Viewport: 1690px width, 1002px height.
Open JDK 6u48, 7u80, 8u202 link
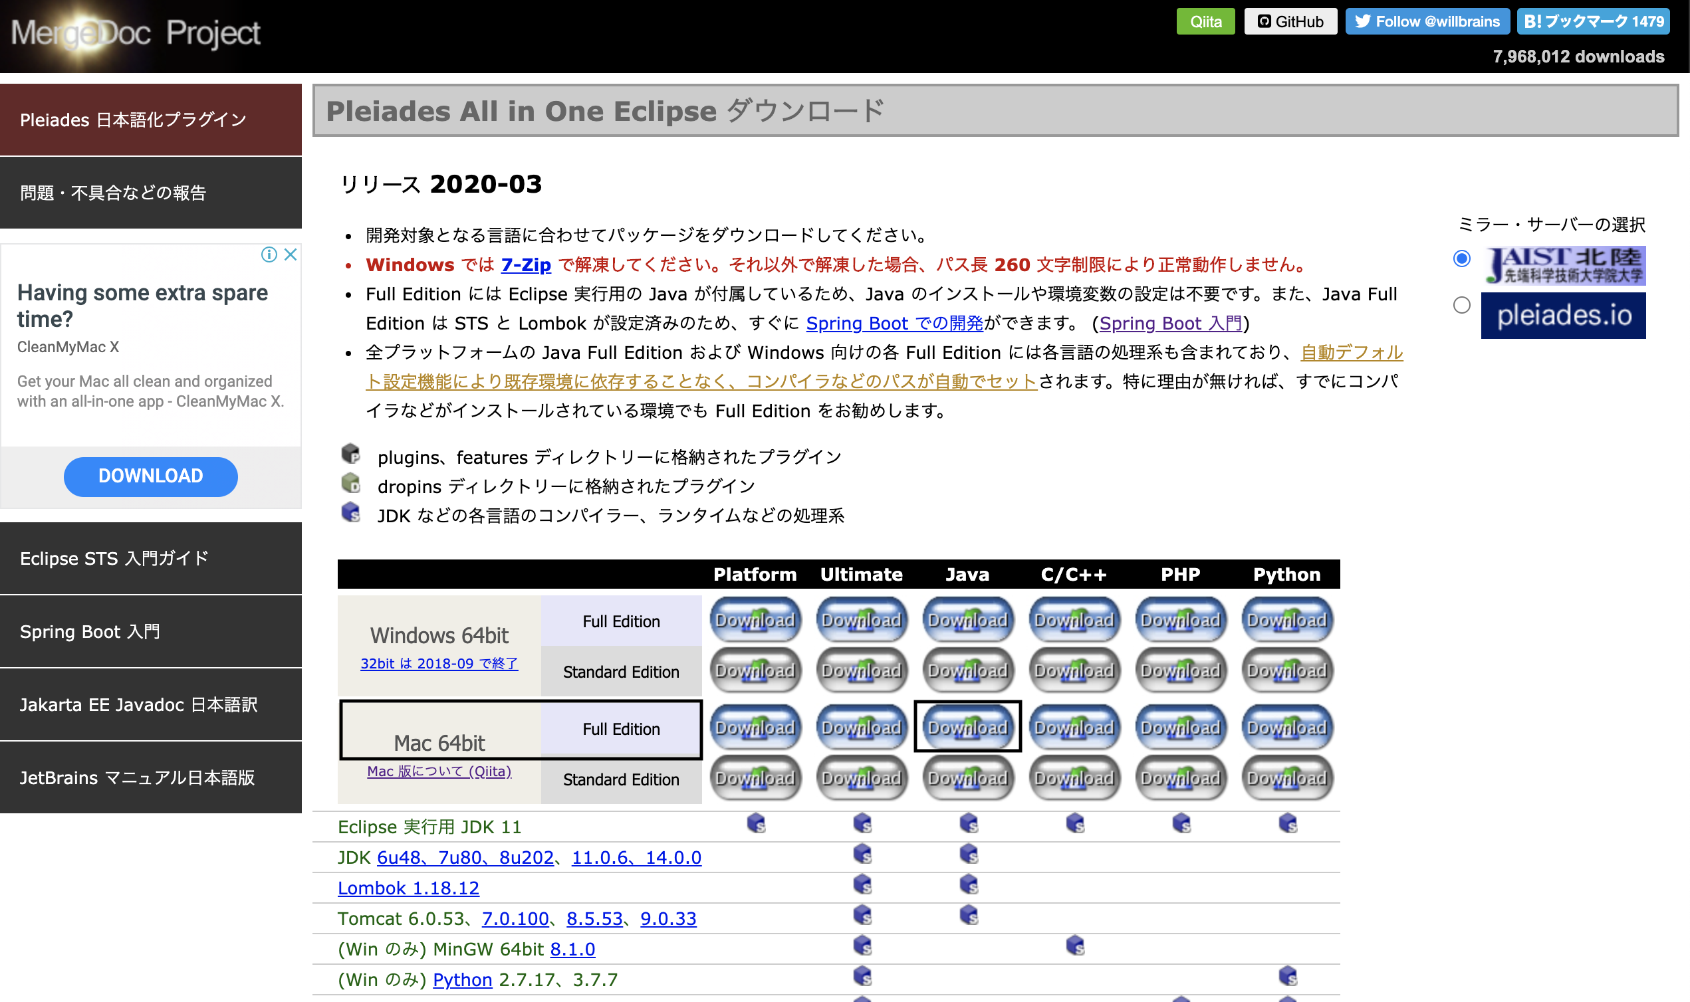[x=465, y=858]
